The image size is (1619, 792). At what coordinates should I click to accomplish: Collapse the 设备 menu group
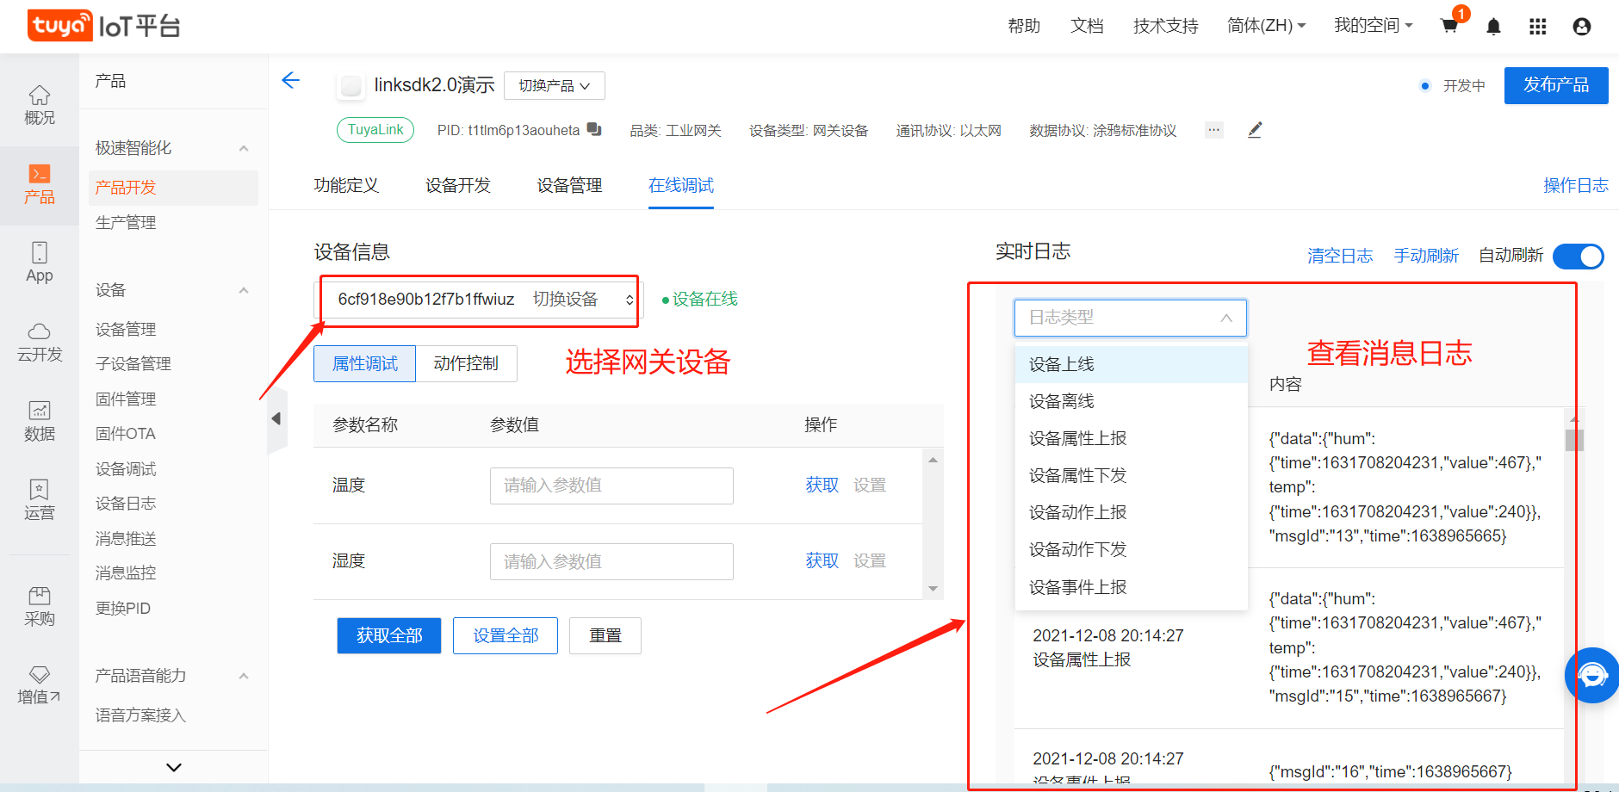(x=244, y=290)
